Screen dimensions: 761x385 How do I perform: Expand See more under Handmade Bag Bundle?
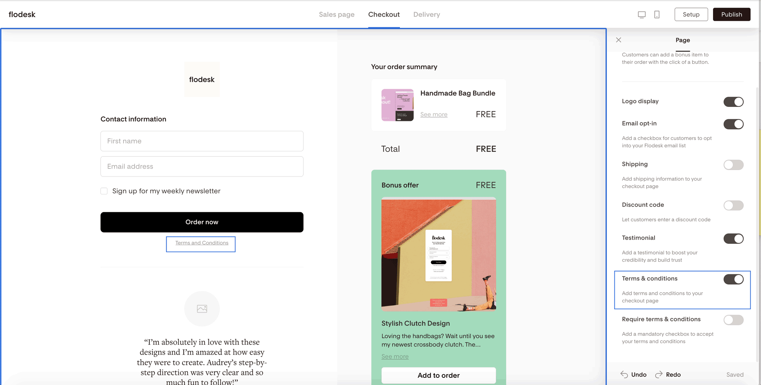coord(434,115)
